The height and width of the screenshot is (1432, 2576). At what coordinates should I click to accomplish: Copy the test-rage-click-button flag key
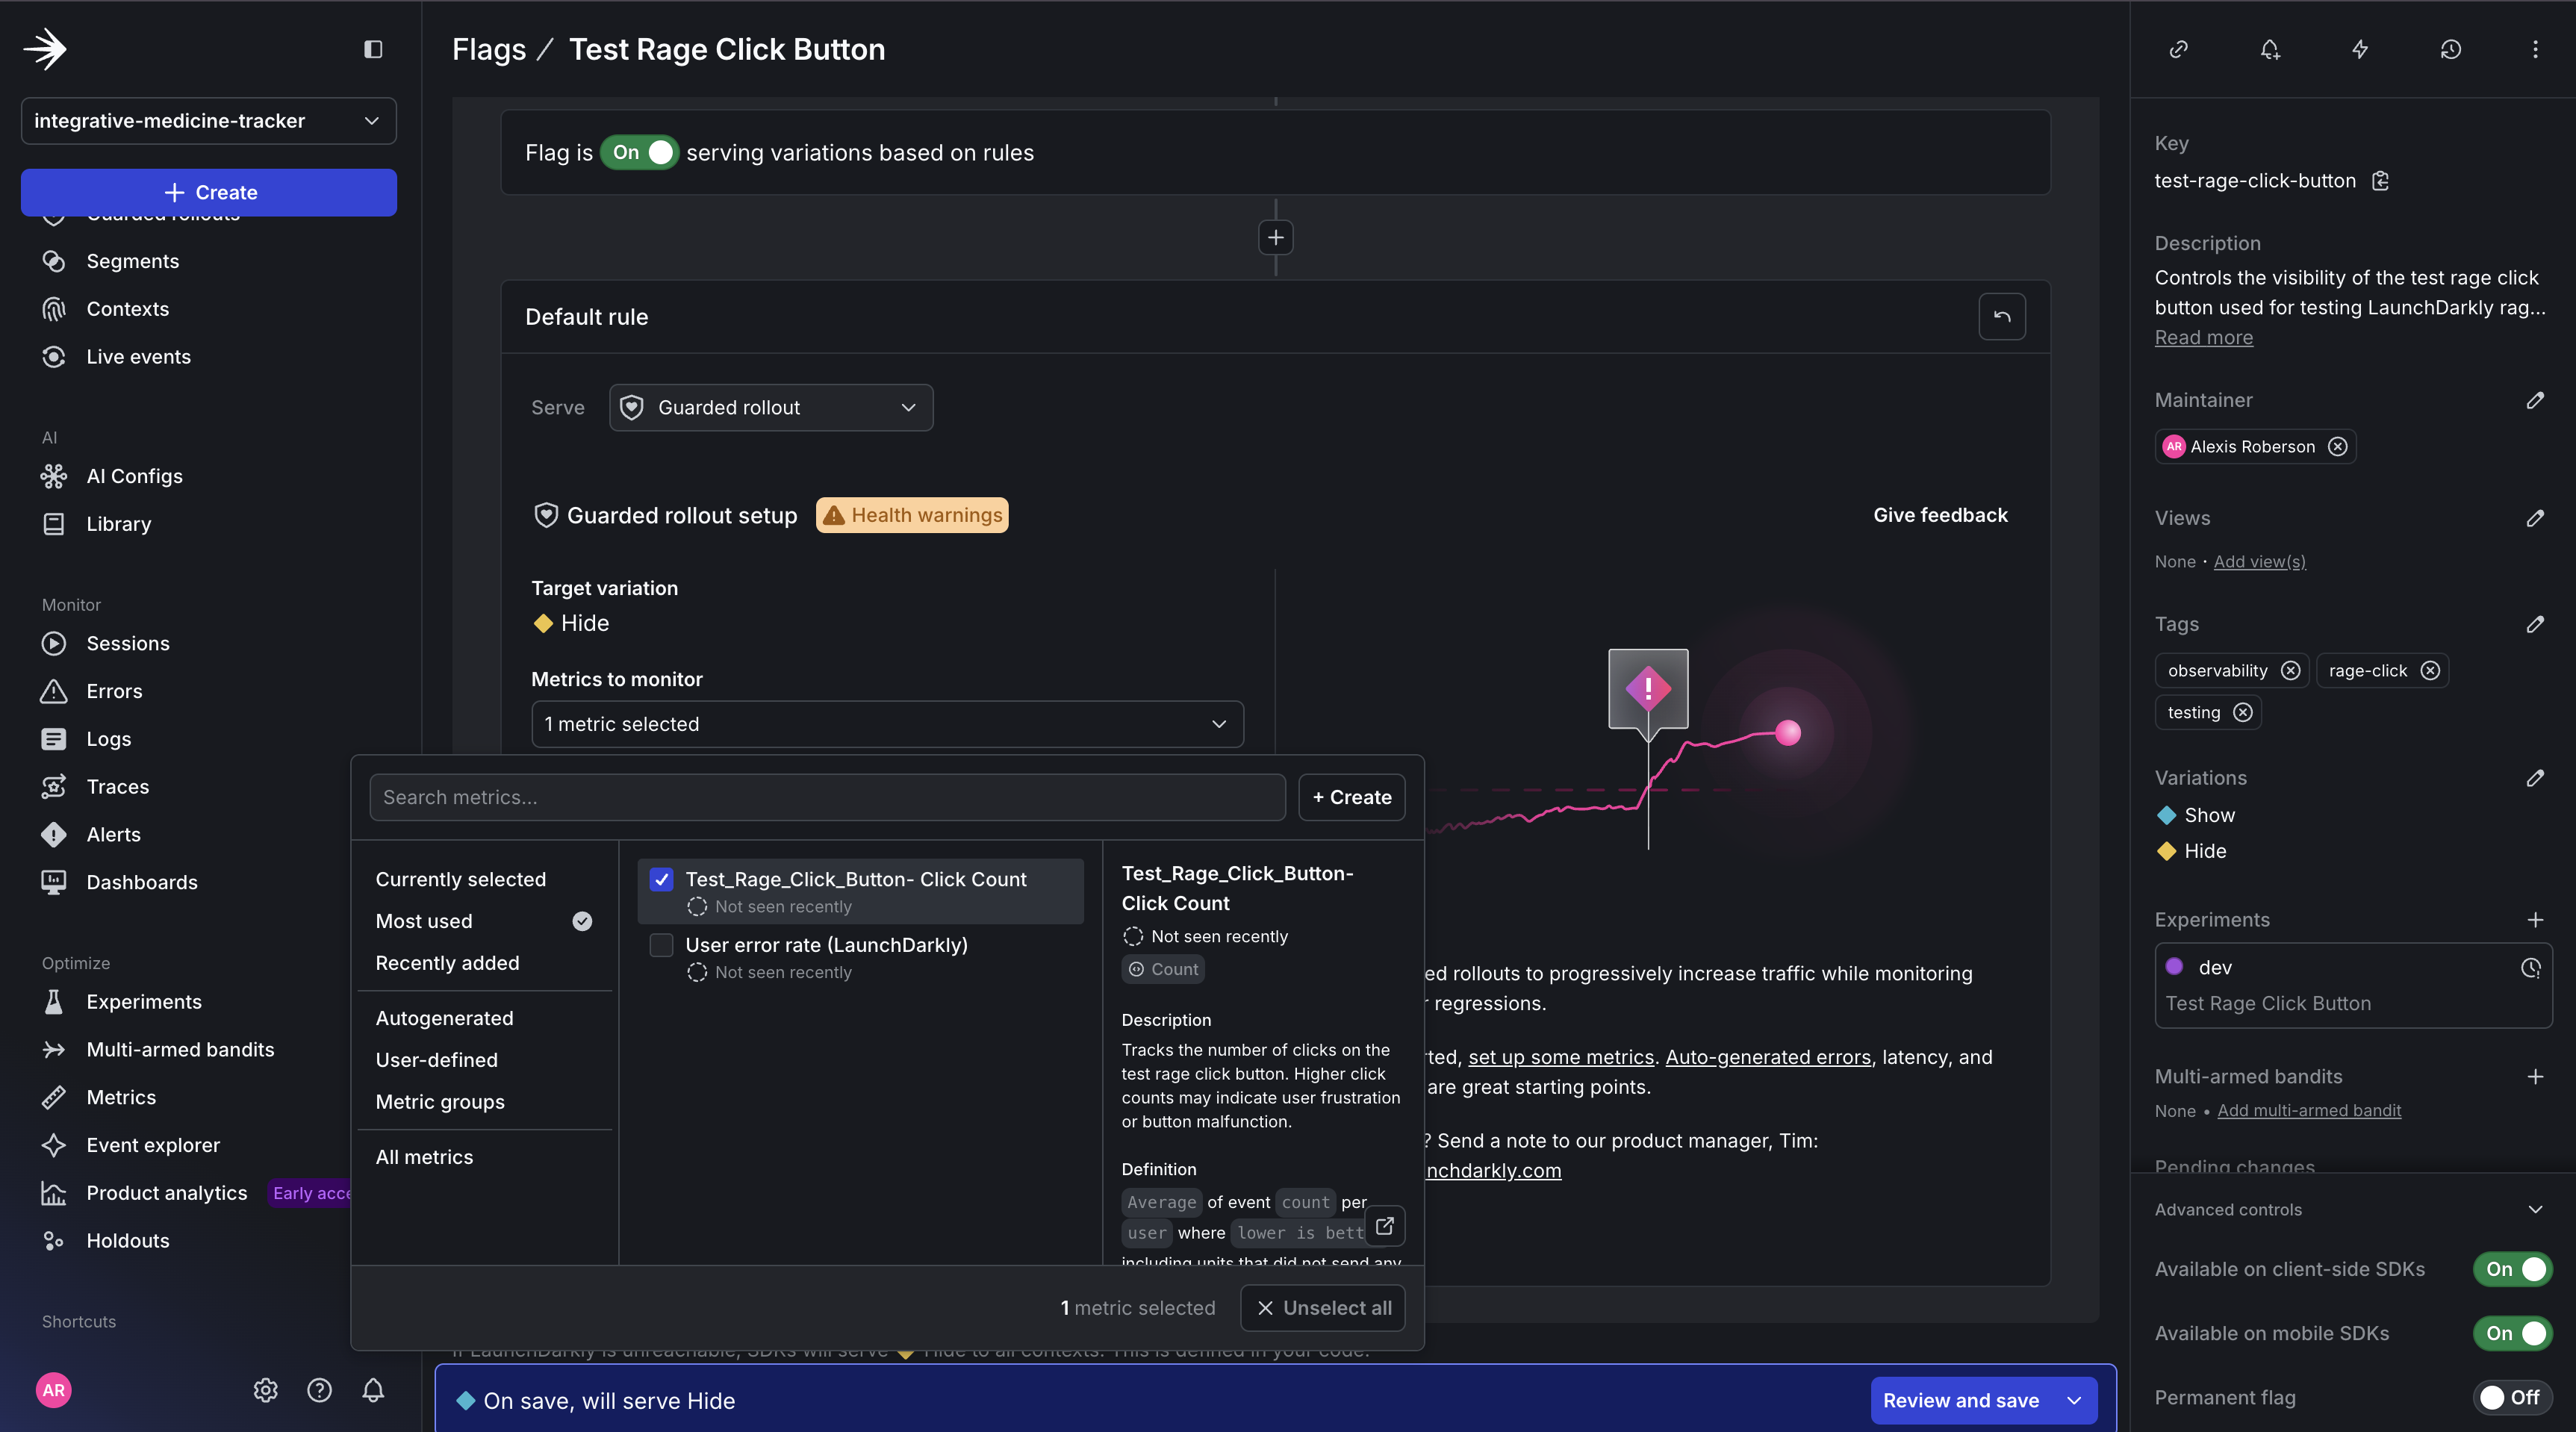point(2381,181)
